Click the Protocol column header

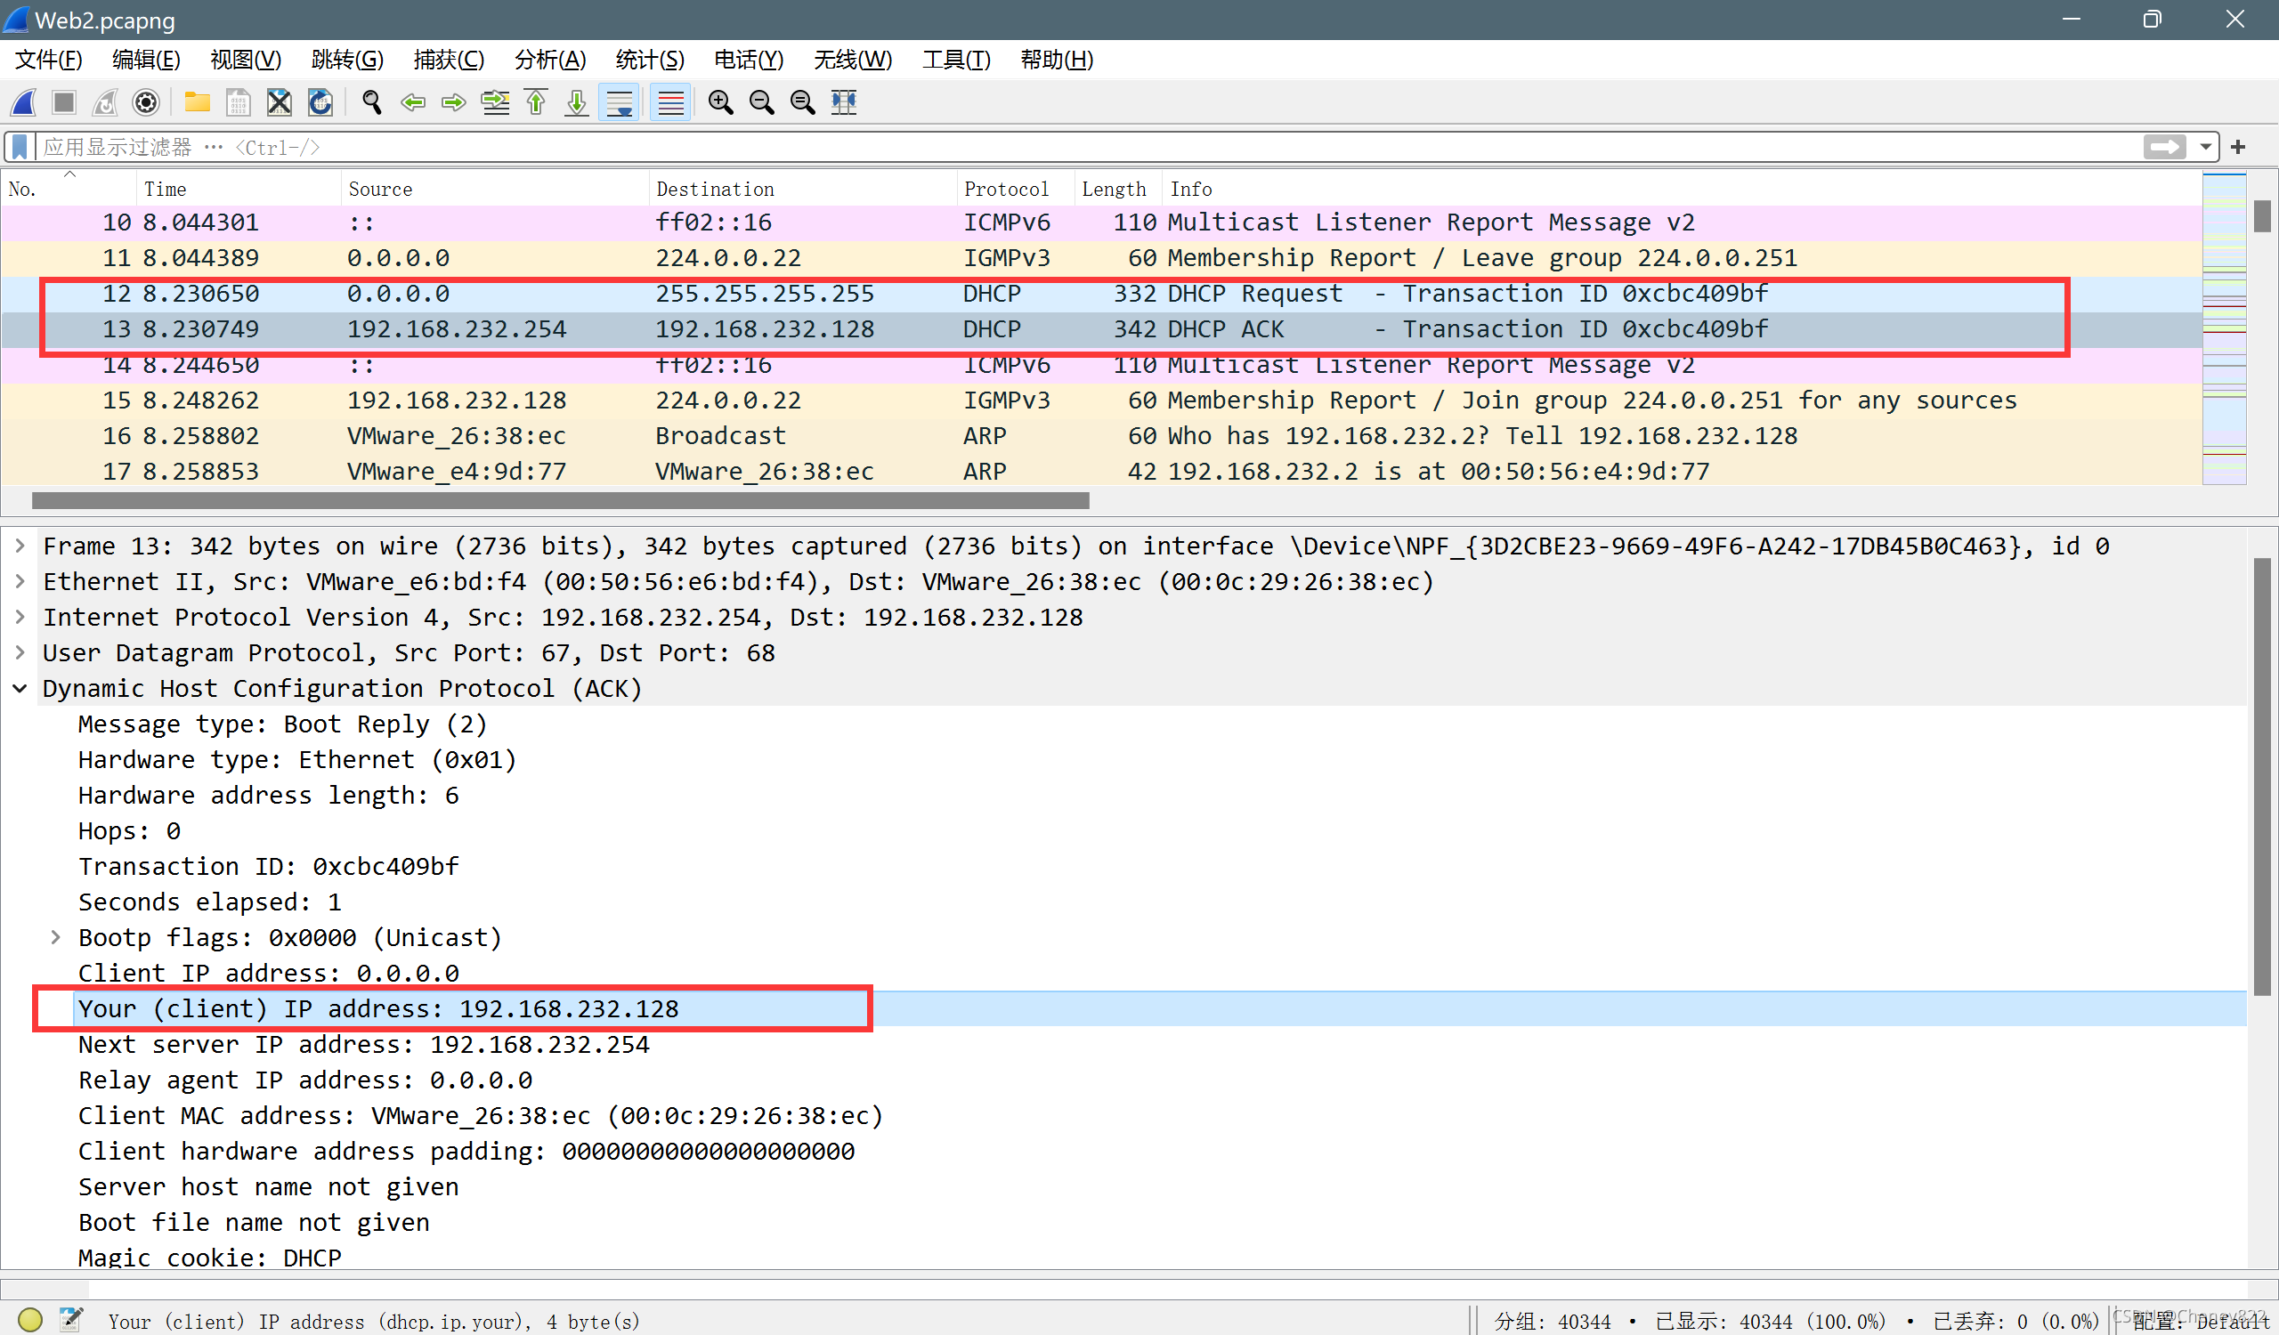coord(1006,189)
